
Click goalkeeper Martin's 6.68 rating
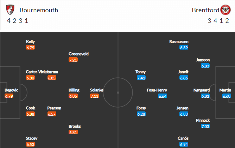point(227,96)
